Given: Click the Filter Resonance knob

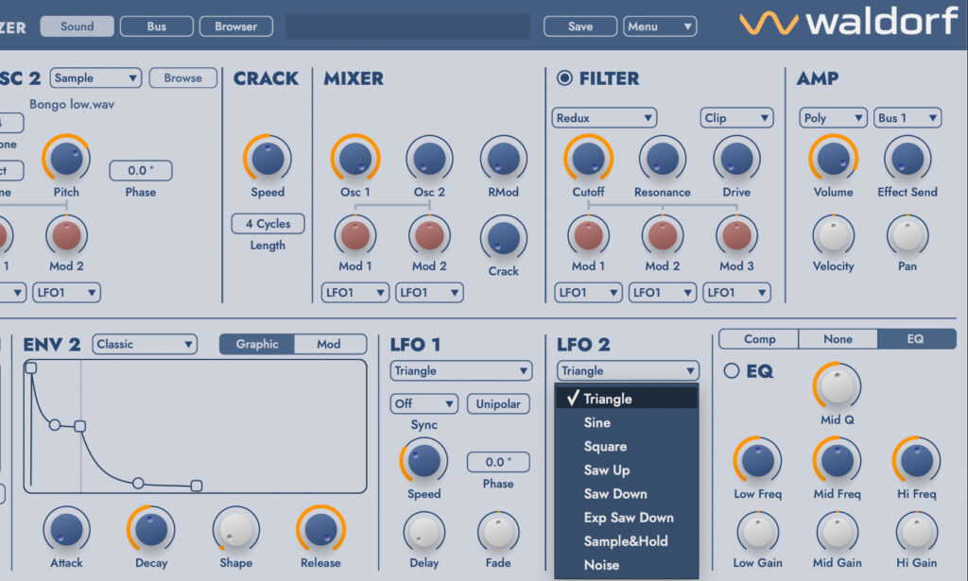Looking at the screenshot, I should coord(662,157).
